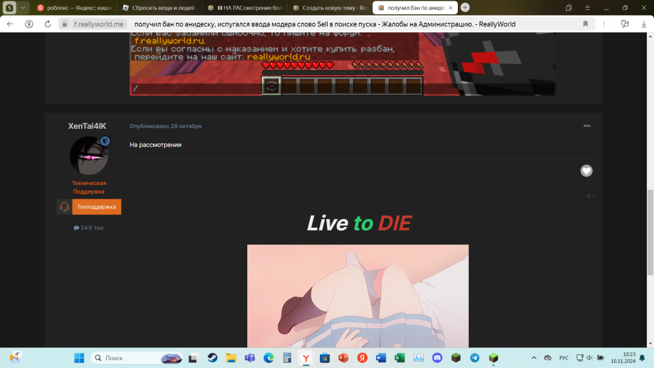Click the f.reallyworld.me address field
The width and height of the screenshot is (654, 368).
(99, 24)
